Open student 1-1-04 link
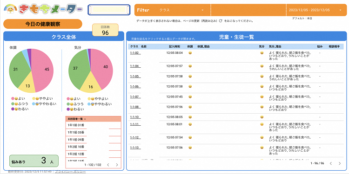 (x=135, y=66)
